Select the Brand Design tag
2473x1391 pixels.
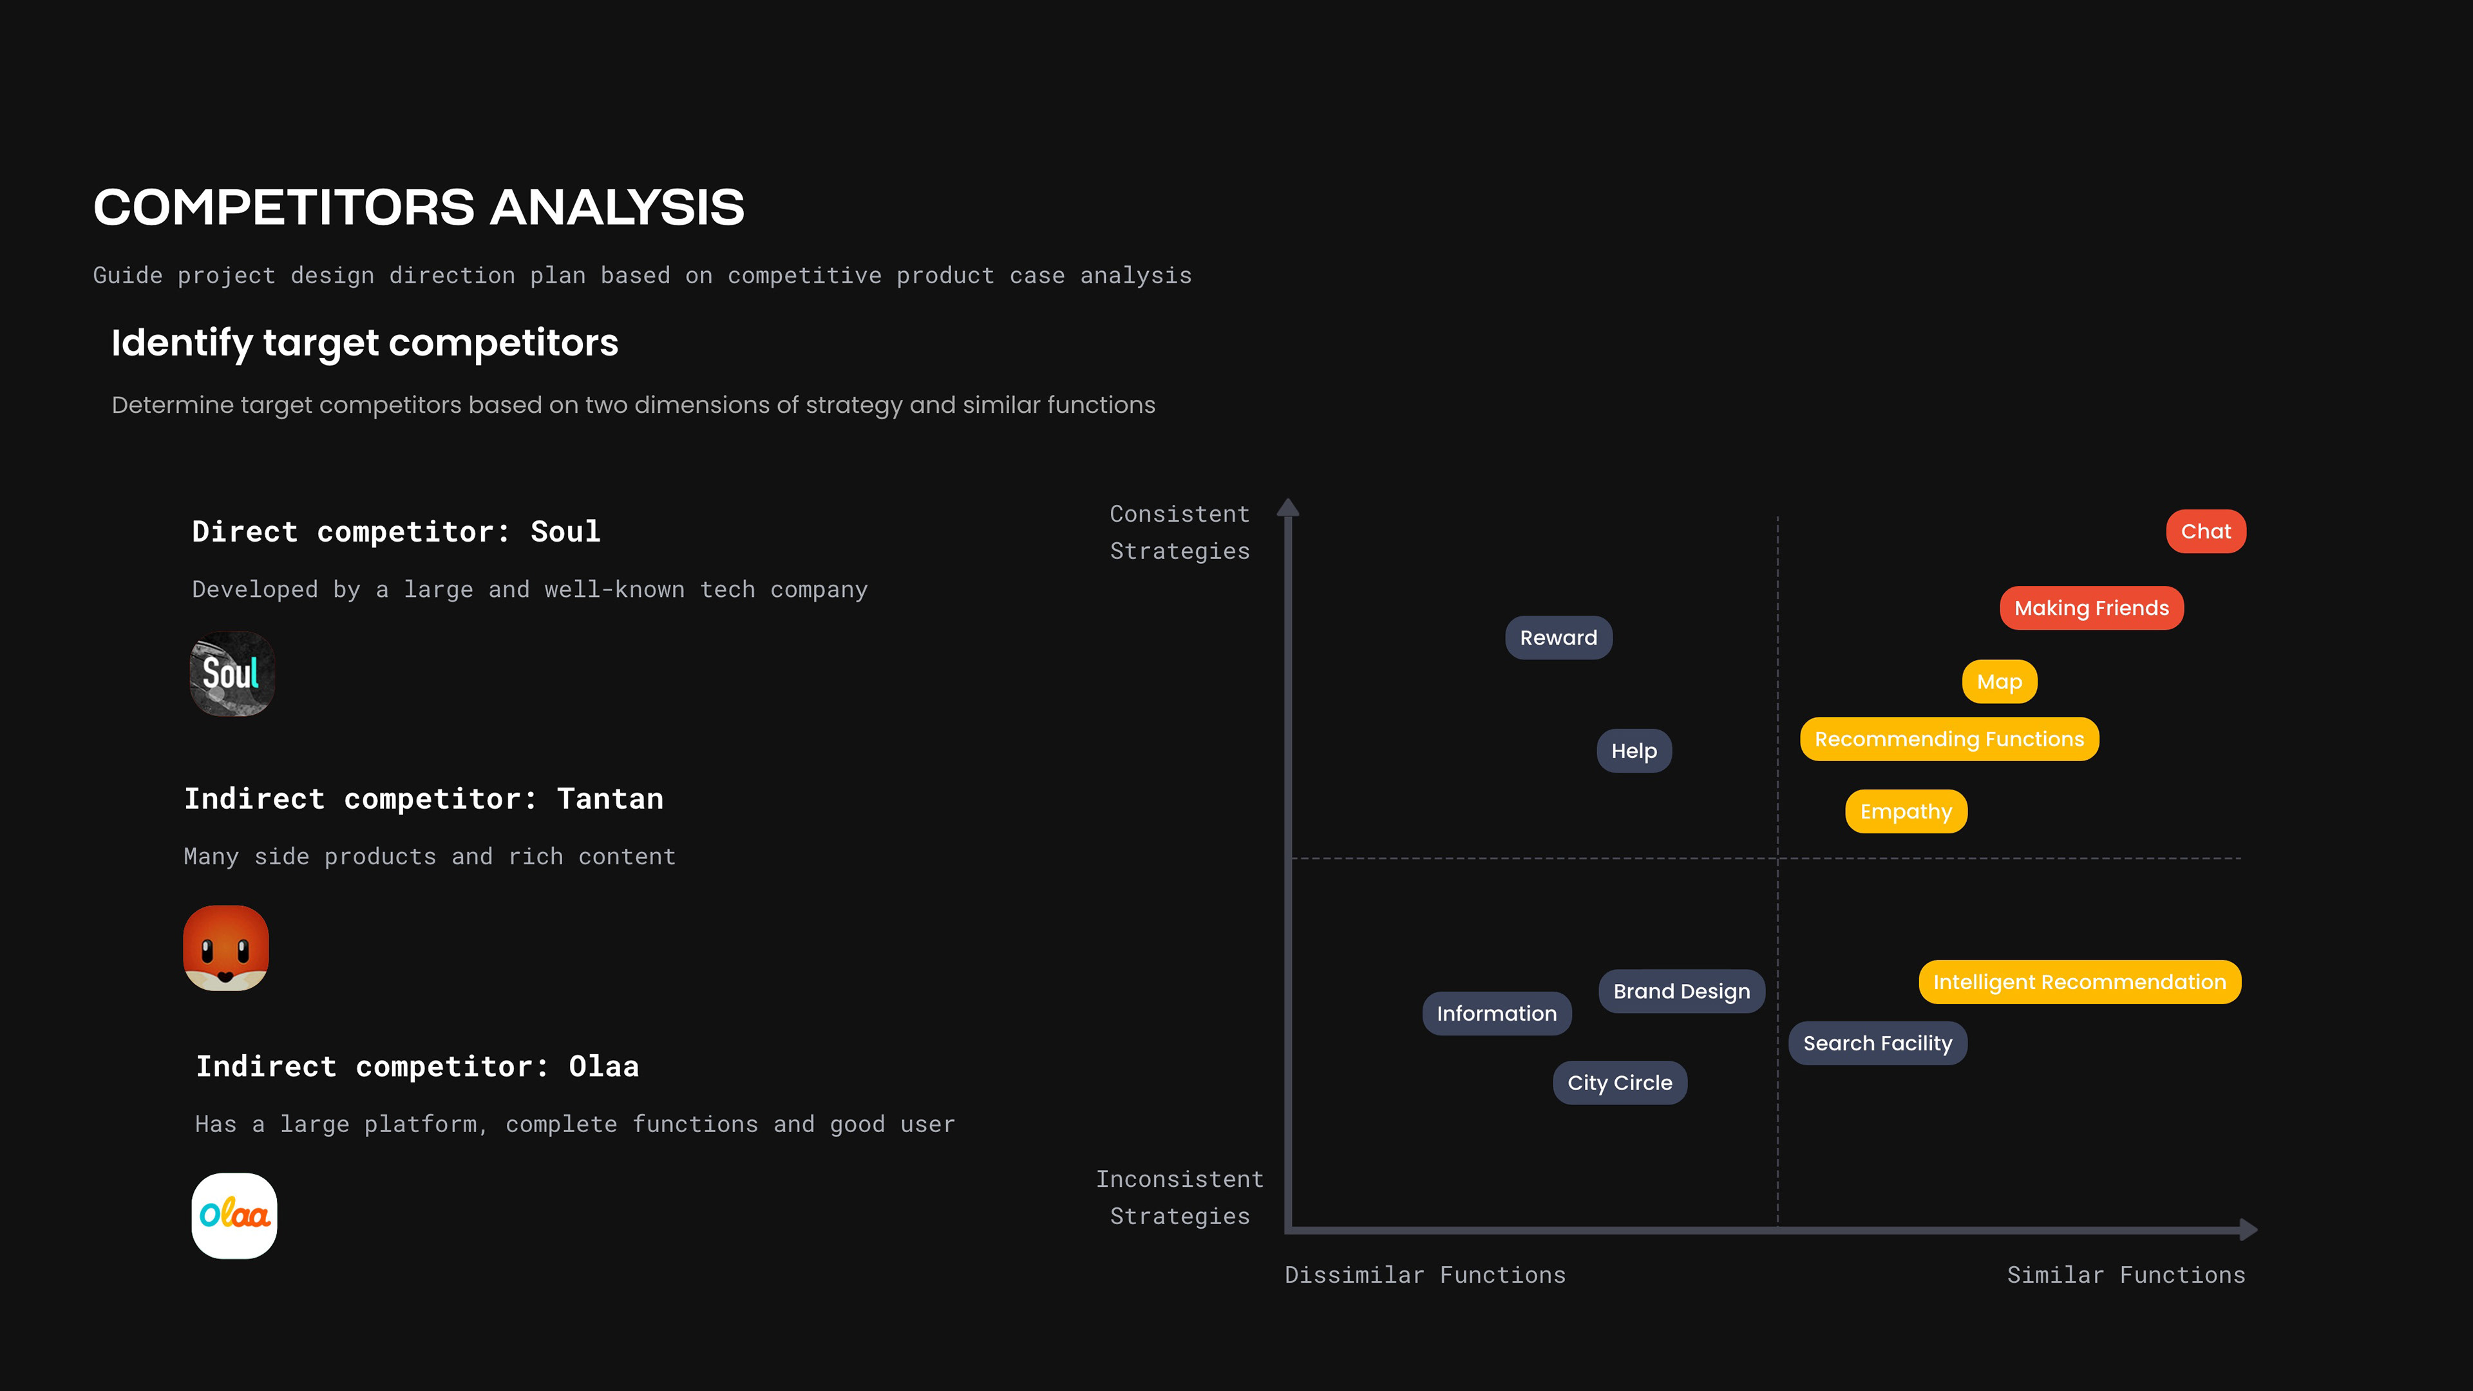click(x=1682, y=992)
